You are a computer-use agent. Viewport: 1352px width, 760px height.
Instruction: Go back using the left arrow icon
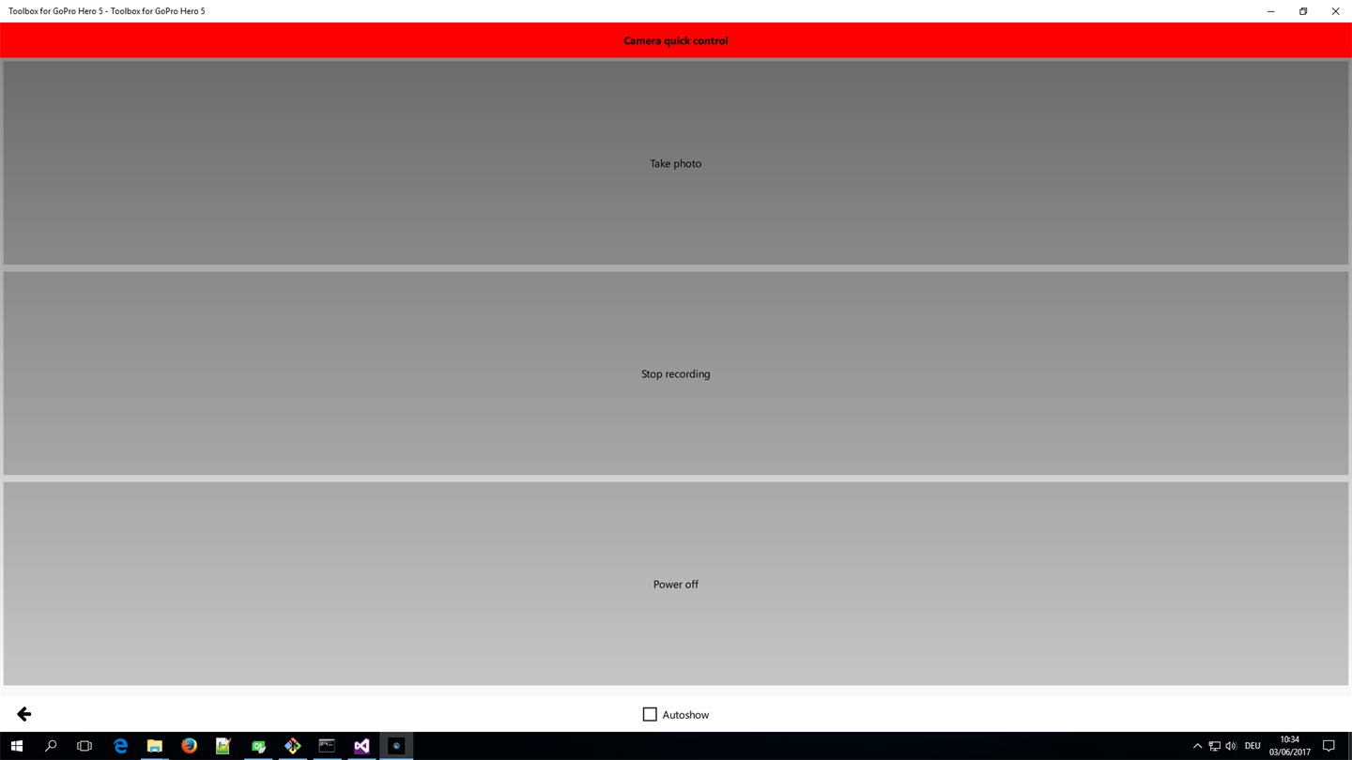[x=24, y=714]
